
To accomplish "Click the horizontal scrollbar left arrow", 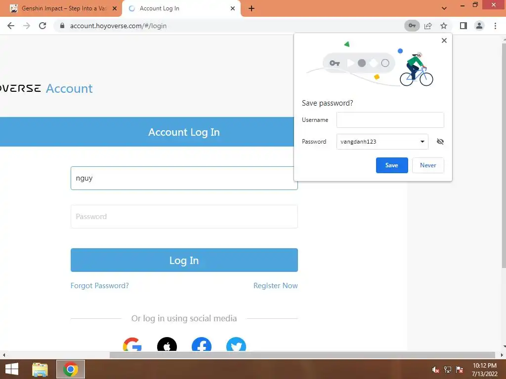I will coord(3,355).
